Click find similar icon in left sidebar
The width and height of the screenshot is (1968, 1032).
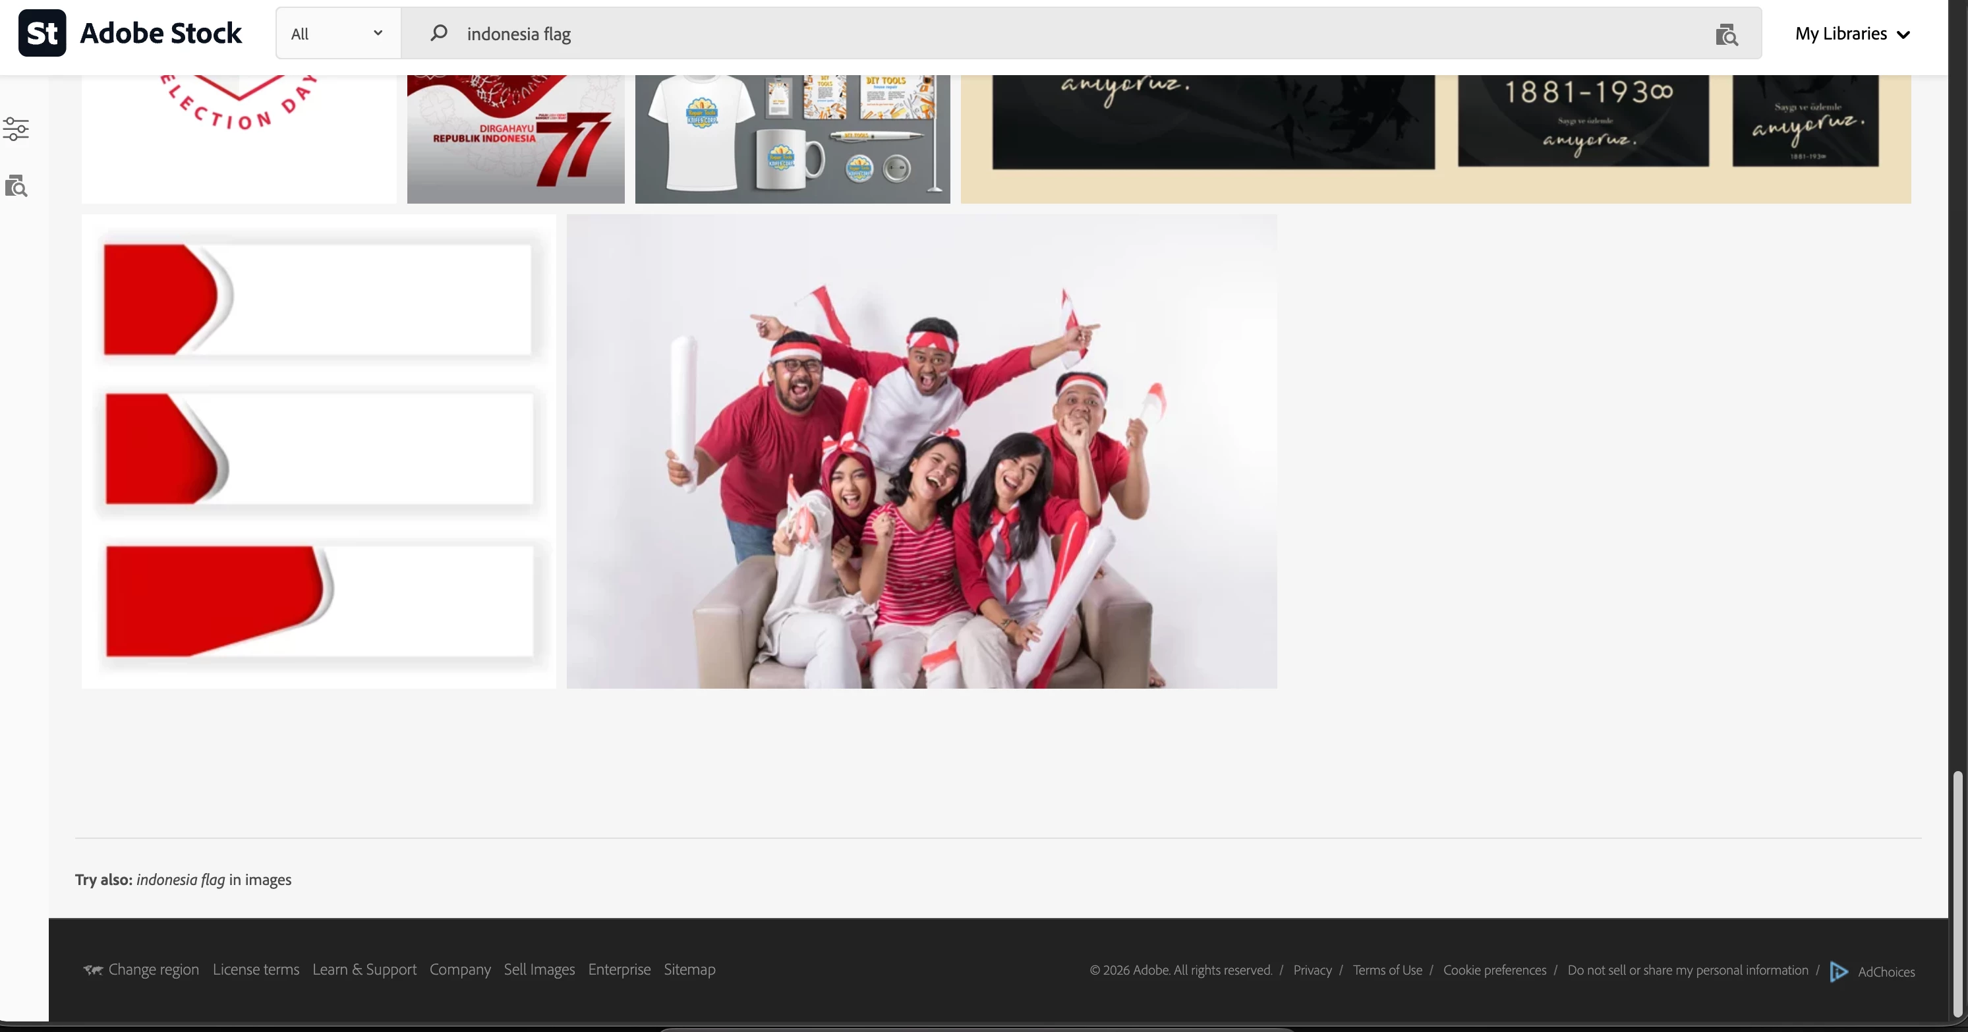[16, 186]
